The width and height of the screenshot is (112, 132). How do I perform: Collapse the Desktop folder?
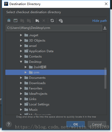[x=21, y=62]
